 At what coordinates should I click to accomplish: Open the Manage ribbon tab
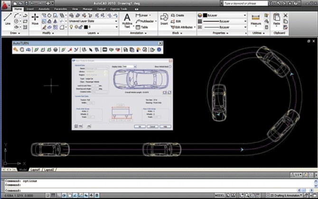[x=87, y=9]
